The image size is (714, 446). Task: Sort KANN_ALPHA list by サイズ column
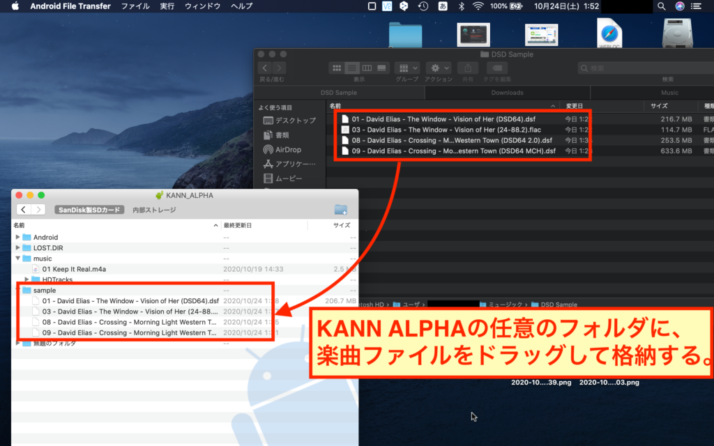pos(333,225)
